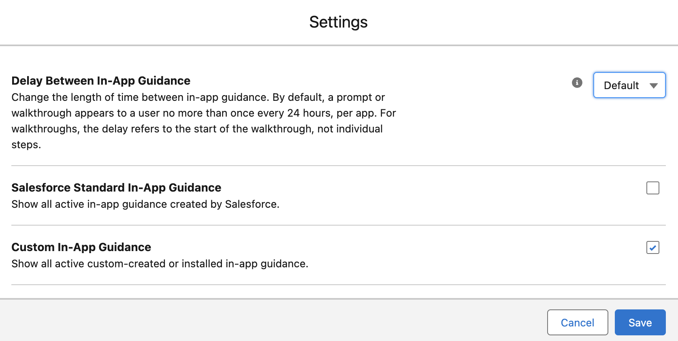Click the 'Delay Between In-App Guidance' heading
The height and width of the screenshot is (341, 678).
click(101, 81)
